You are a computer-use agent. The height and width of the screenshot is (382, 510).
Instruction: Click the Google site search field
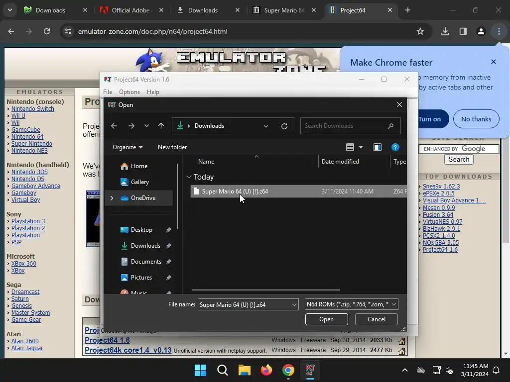click(x=459, y=149)
